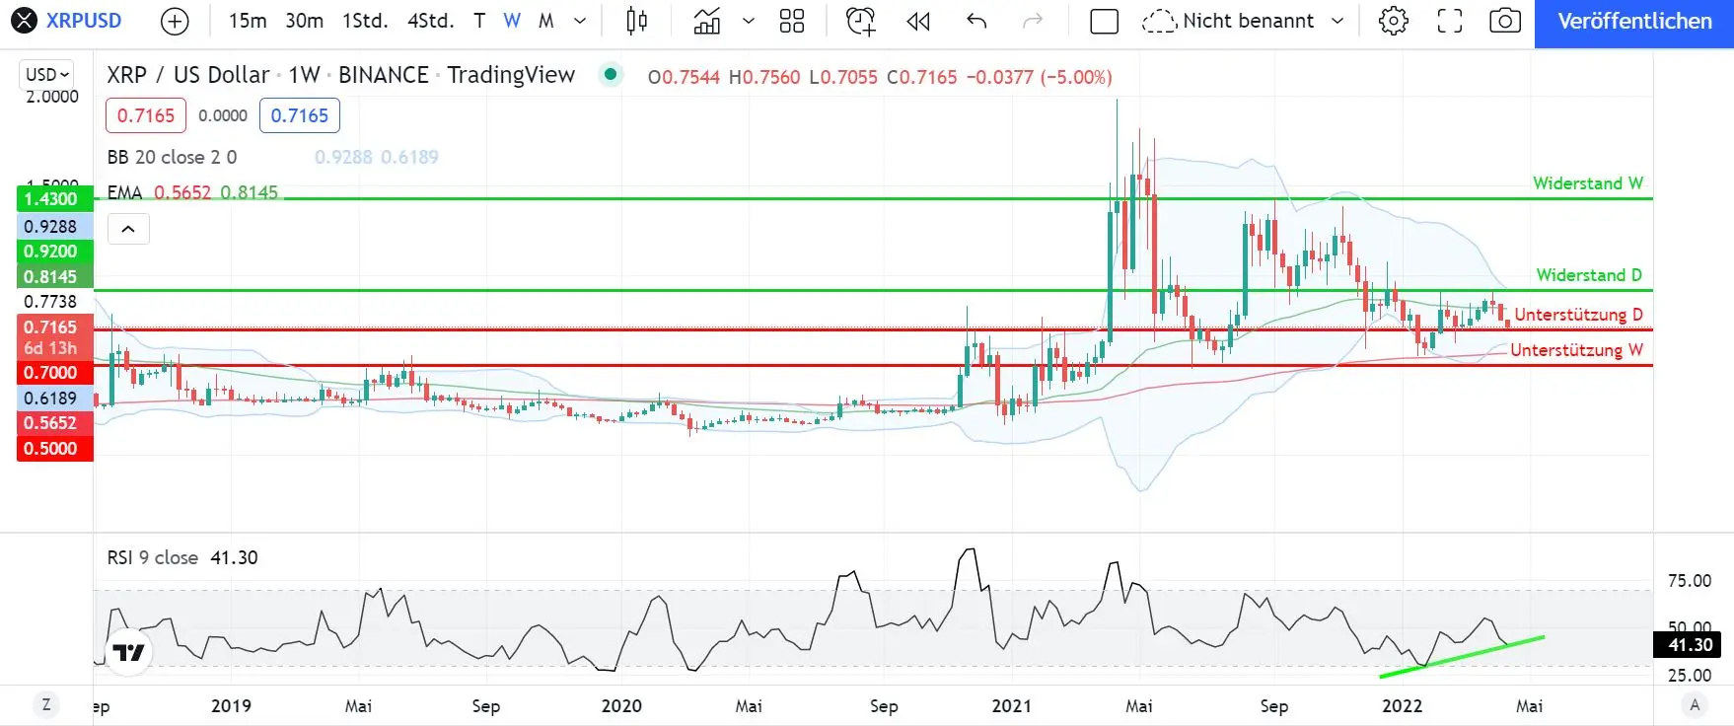Click the blue 0.7165 buy price button
The image size is (1734, 726).
tap(300, 115)
